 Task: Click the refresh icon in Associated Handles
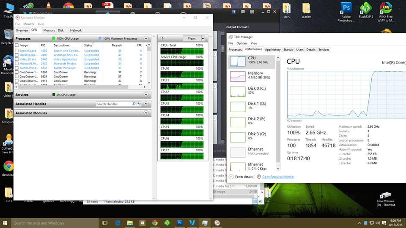pos(139,104)
